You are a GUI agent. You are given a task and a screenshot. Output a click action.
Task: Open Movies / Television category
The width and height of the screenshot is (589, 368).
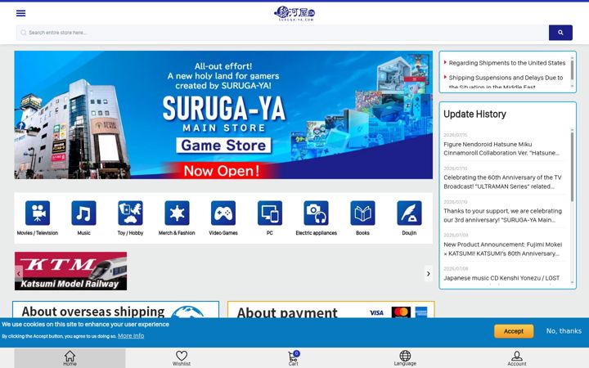click(x=38, y=218)
